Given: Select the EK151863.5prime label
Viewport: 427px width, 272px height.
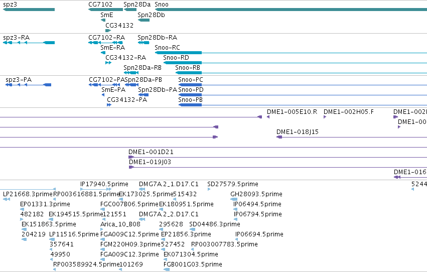Looking at the screenshot, I should tap(49, 224).
